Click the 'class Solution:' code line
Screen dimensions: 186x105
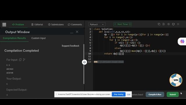point(103,29)
